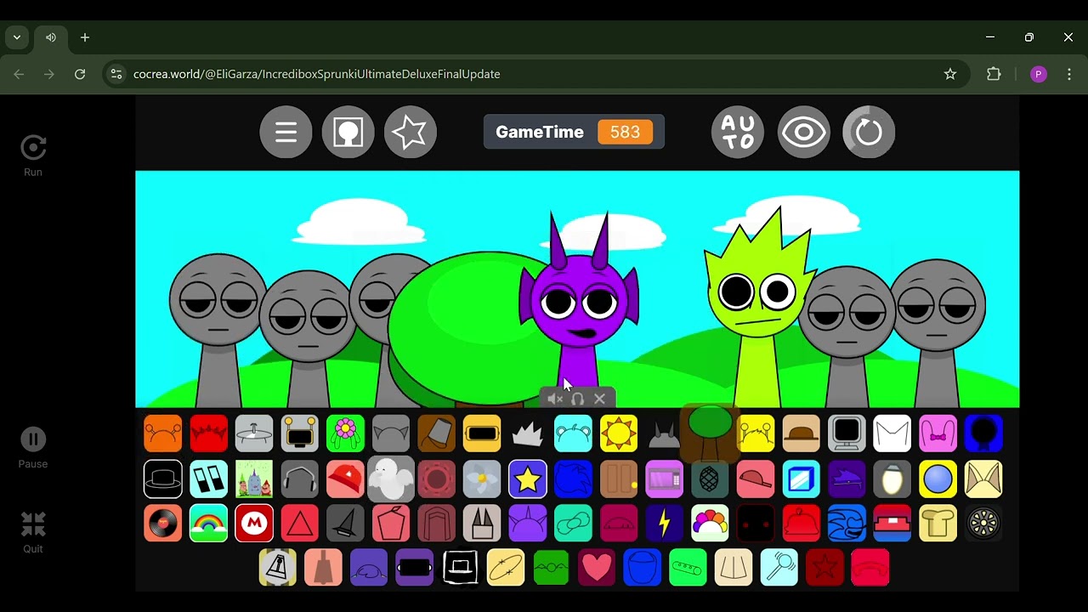Image resolution: width=1088 pixels, height=612 pixels.
Task: Pick the pink bunny bow icon
Action: [938, 433]
